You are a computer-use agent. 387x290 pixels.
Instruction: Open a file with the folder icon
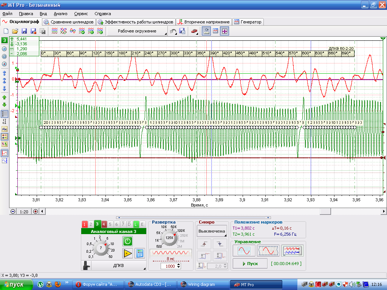click(x=15, y=31)
